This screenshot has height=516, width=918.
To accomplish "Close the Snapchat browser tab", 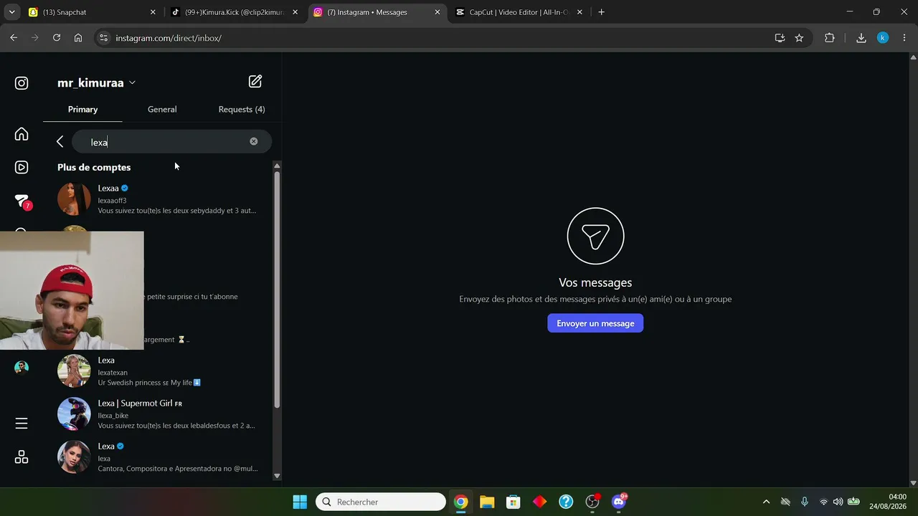I will tap(153, 12).
